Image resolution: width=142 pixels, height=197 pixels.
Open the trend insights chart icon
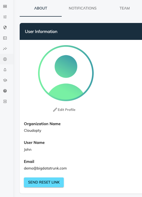pyautogui.click(x=5, y=49)
